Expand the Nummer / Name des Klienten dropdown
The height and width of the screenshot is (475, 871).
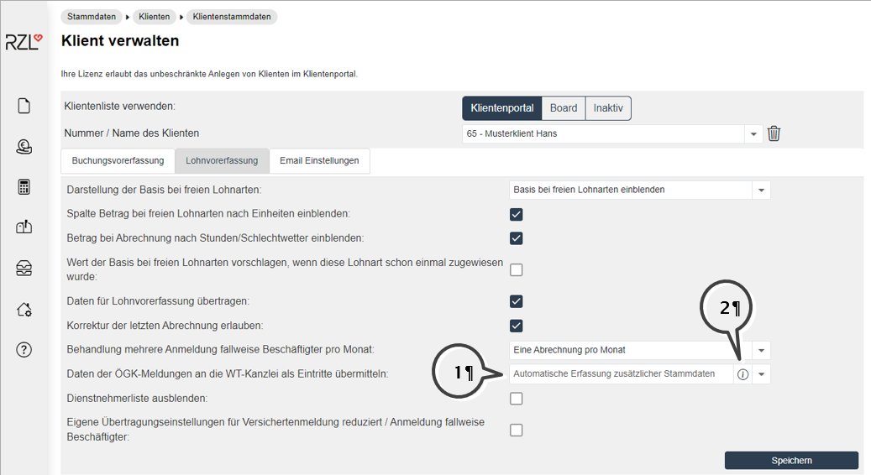[753, 134]
